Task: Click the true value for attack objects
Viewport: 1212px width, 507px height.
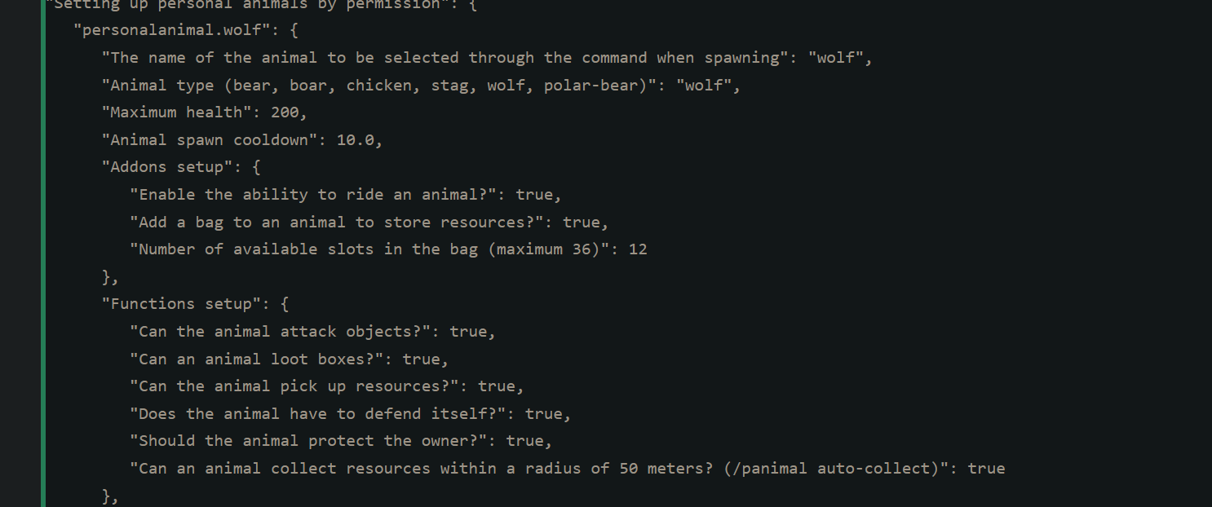Action: [469, 332]
